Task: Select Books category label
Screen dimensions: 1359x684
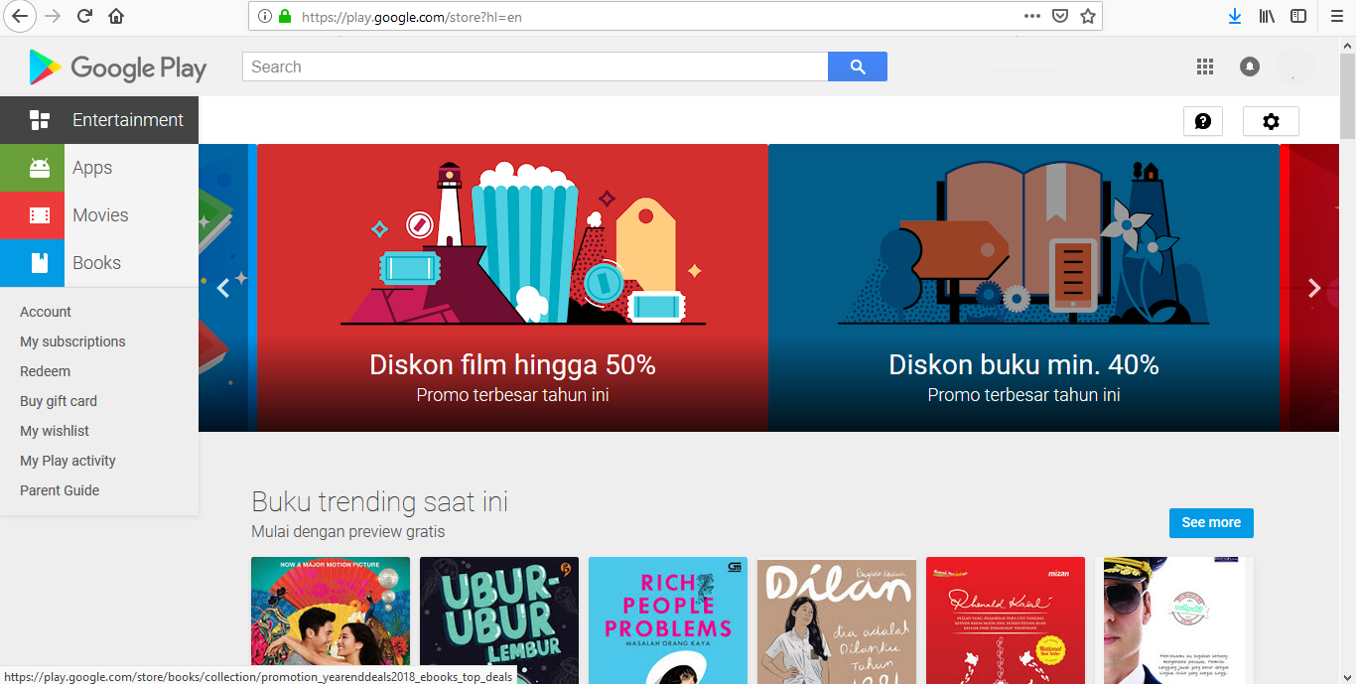Action: [x=96, y=263]
